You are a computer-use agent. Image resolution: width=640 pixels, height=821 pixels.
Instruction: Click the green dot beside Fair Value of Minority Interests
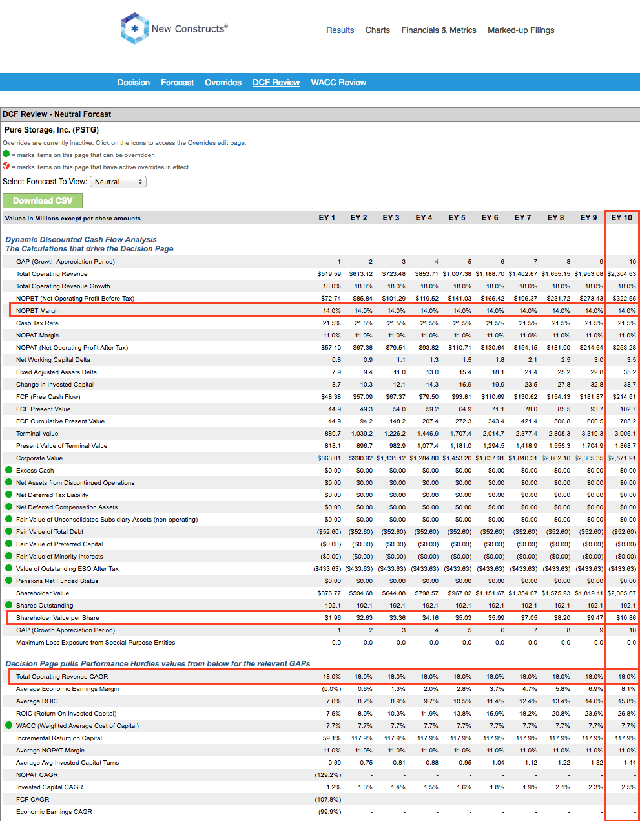9,556
